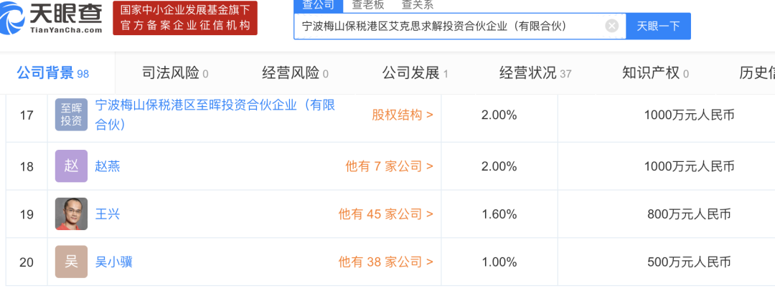Screen dimensions: 775x296
Task: Select the 知识产权 tab
Action: 655,73
